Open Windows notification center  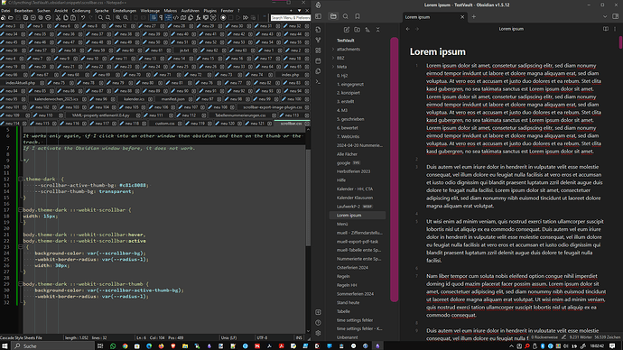612,346
